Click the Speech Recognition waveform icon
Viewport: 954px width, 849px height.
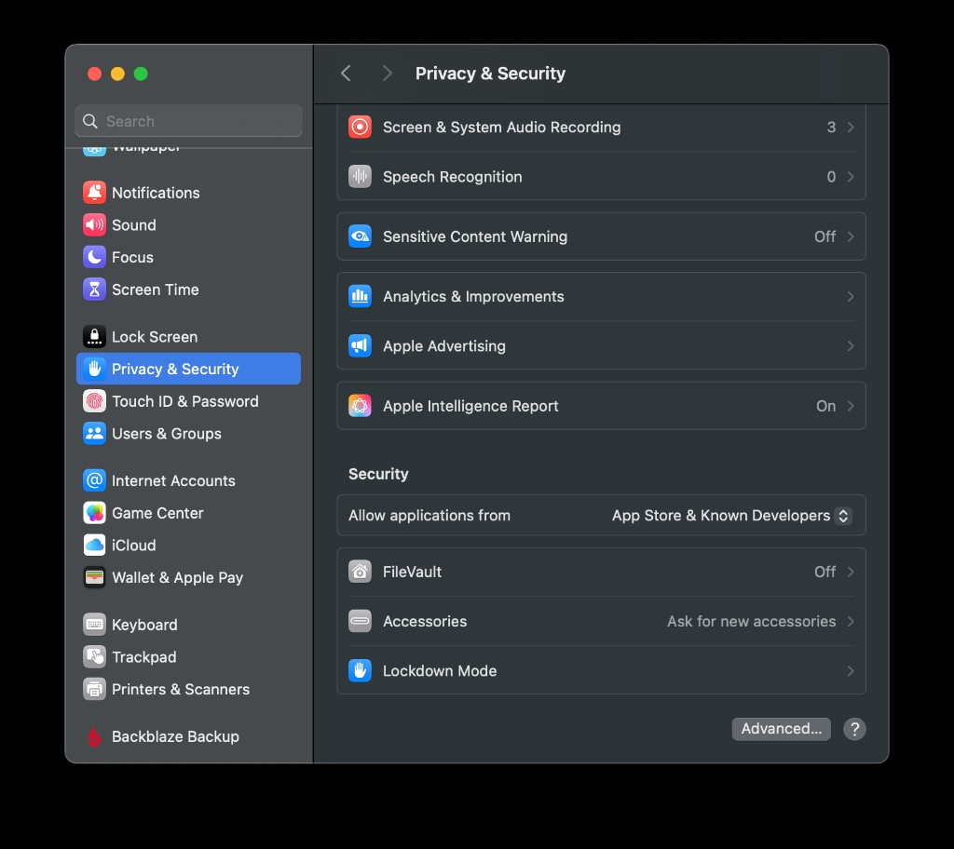pyautogui.click(x=360, y=177)
